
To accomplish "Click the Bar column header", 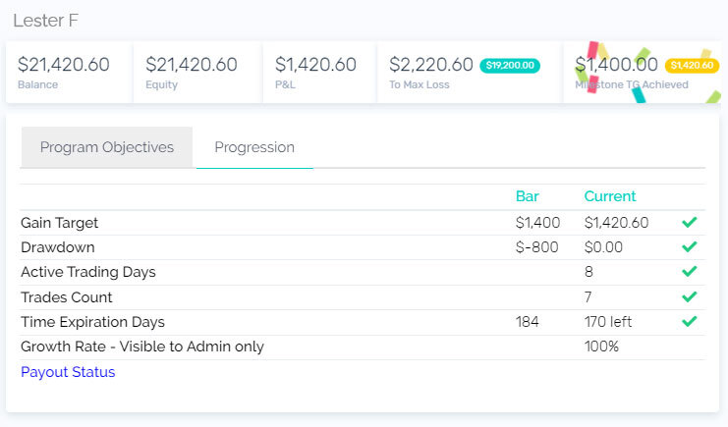I will (527, 196).
